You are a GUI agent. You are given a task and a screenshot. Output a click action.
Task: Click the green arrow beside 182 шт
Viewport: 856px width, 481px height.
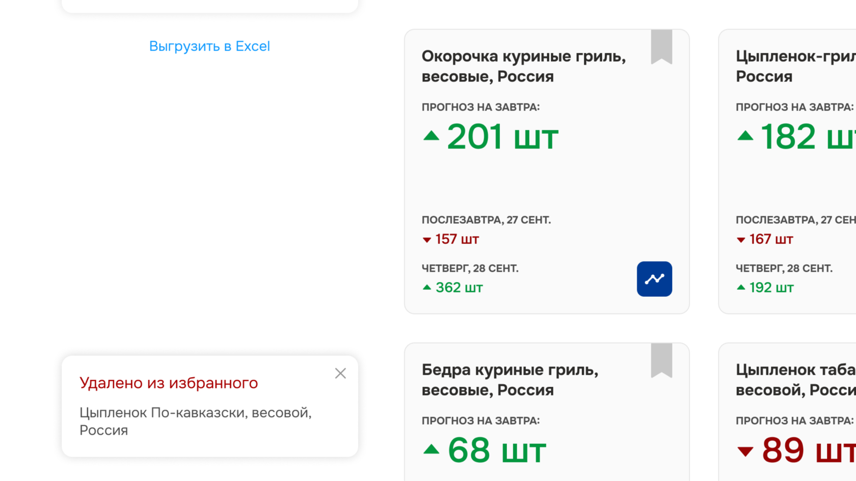(x=745, y=136)
